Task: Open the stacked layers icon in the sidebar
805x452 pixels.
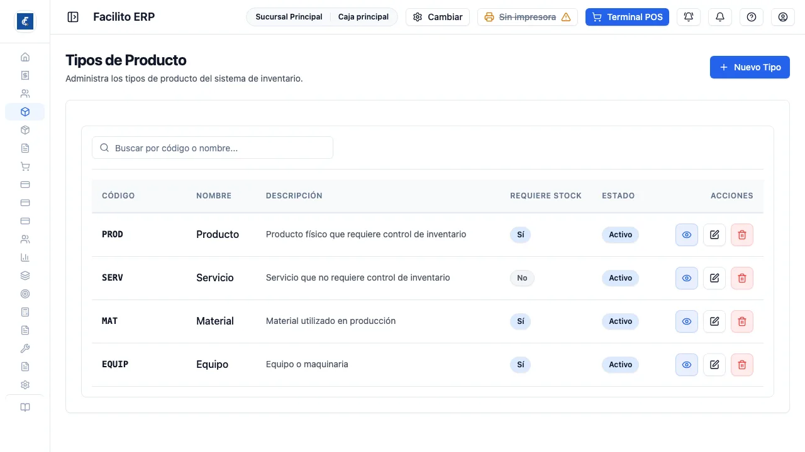Action: point(25,276)
